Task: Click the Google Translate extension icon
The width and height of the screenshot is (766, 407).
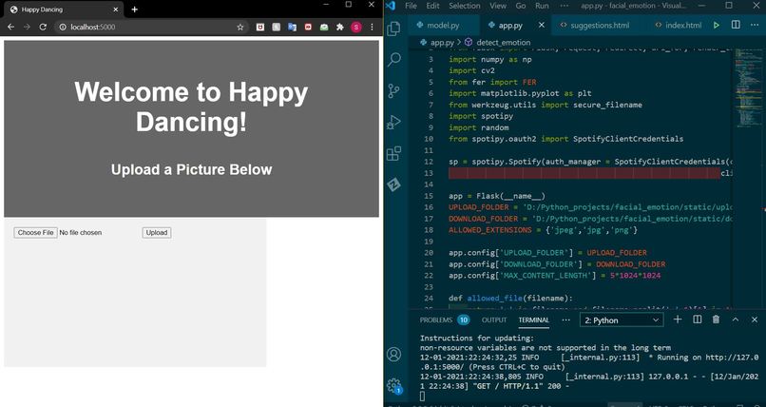Action: coord(292,28)
